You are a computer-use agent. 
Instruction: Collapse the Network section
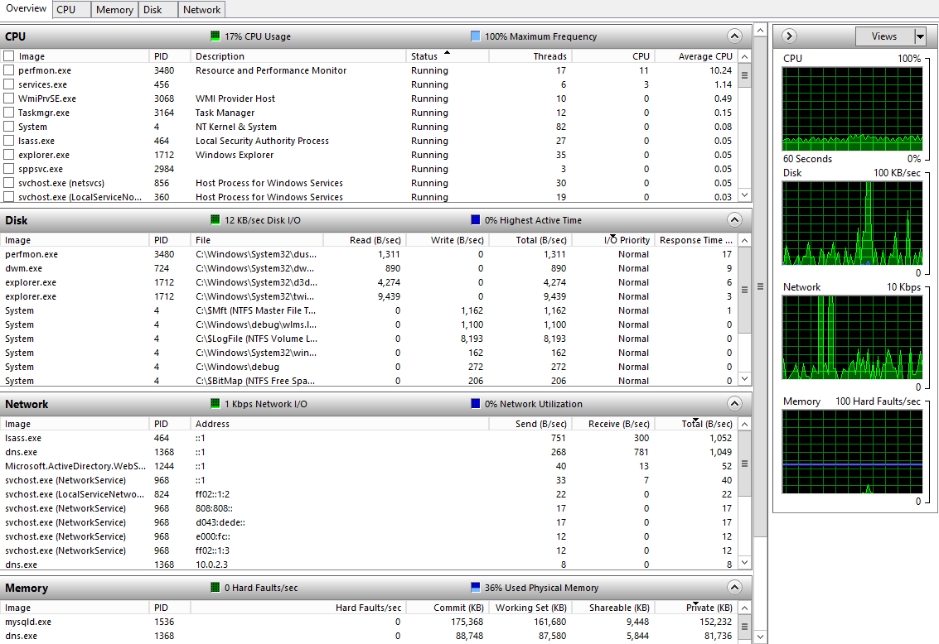click(x=733, y=404)
